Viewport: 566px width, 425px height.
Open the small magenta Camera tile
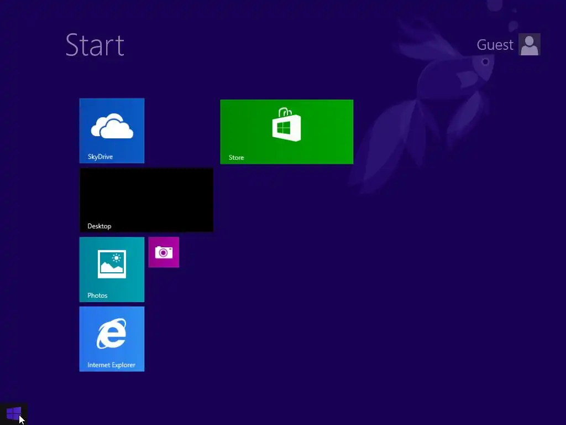(164, 252)
